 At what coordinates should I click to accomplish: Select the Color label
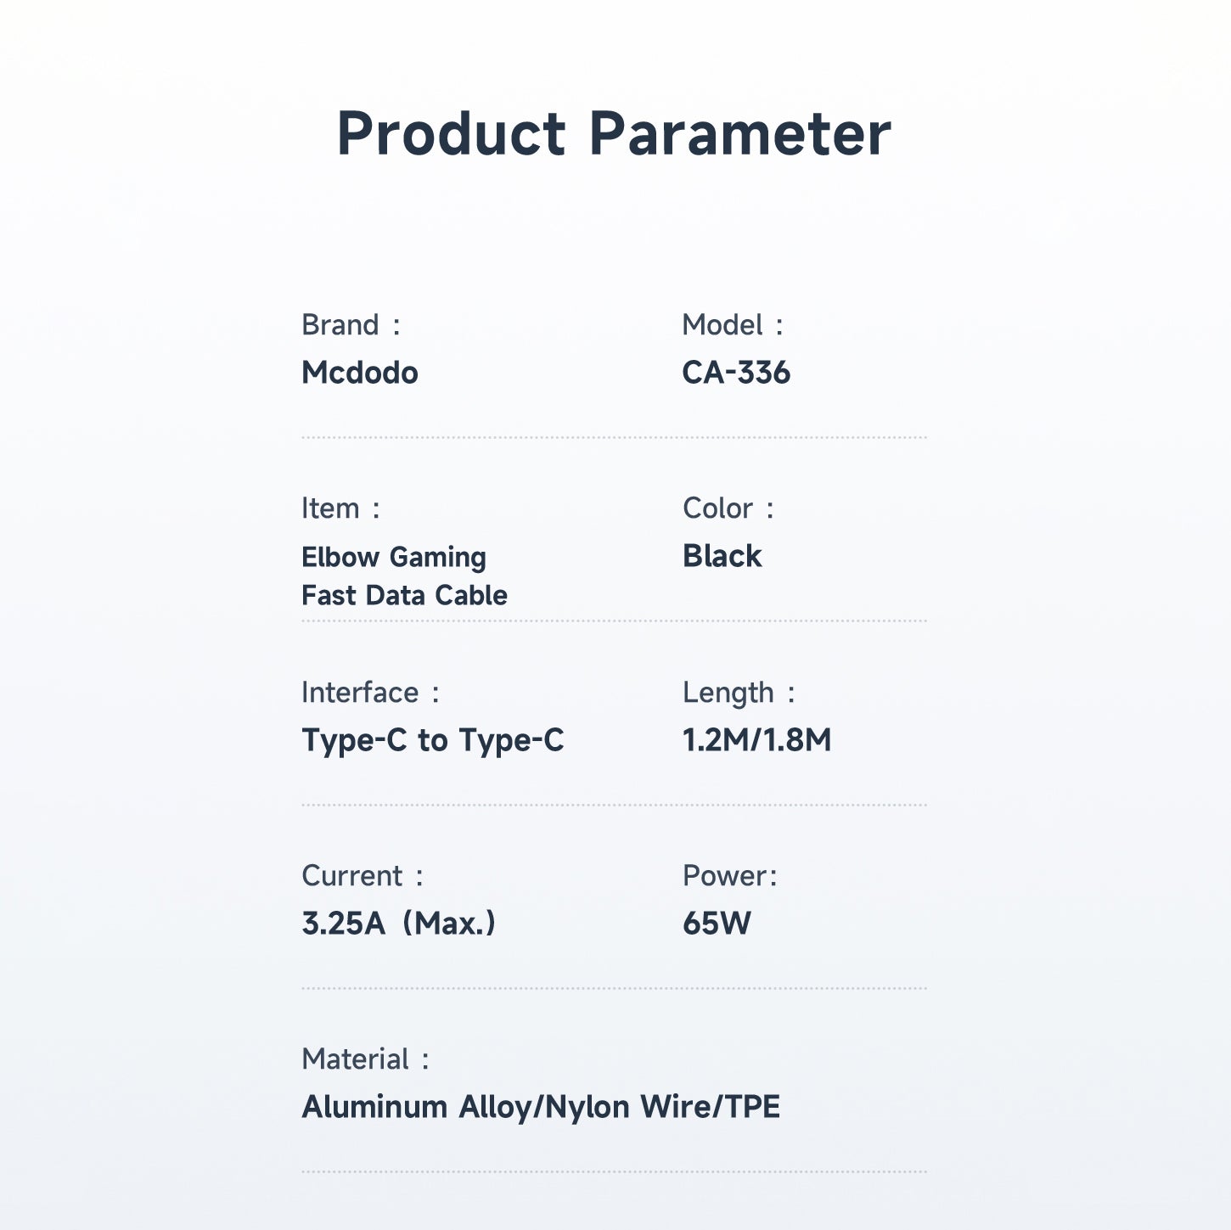click(728, 508)
